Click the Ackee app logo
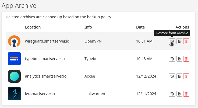The width and height of the screenshot is (198, 108). (x=14, y=76)
